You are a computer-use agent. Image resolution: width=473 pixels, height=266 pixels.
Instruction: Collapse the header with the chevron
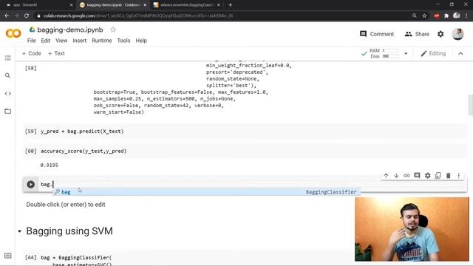point(460,54)
